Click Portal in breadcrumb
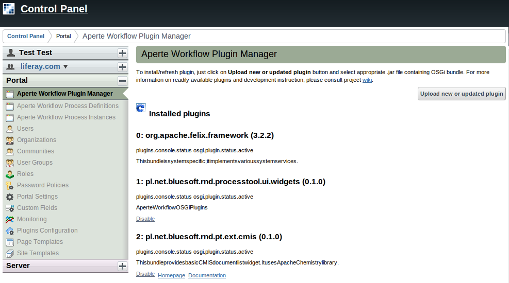The image size is (509, 283). [63, 36]
